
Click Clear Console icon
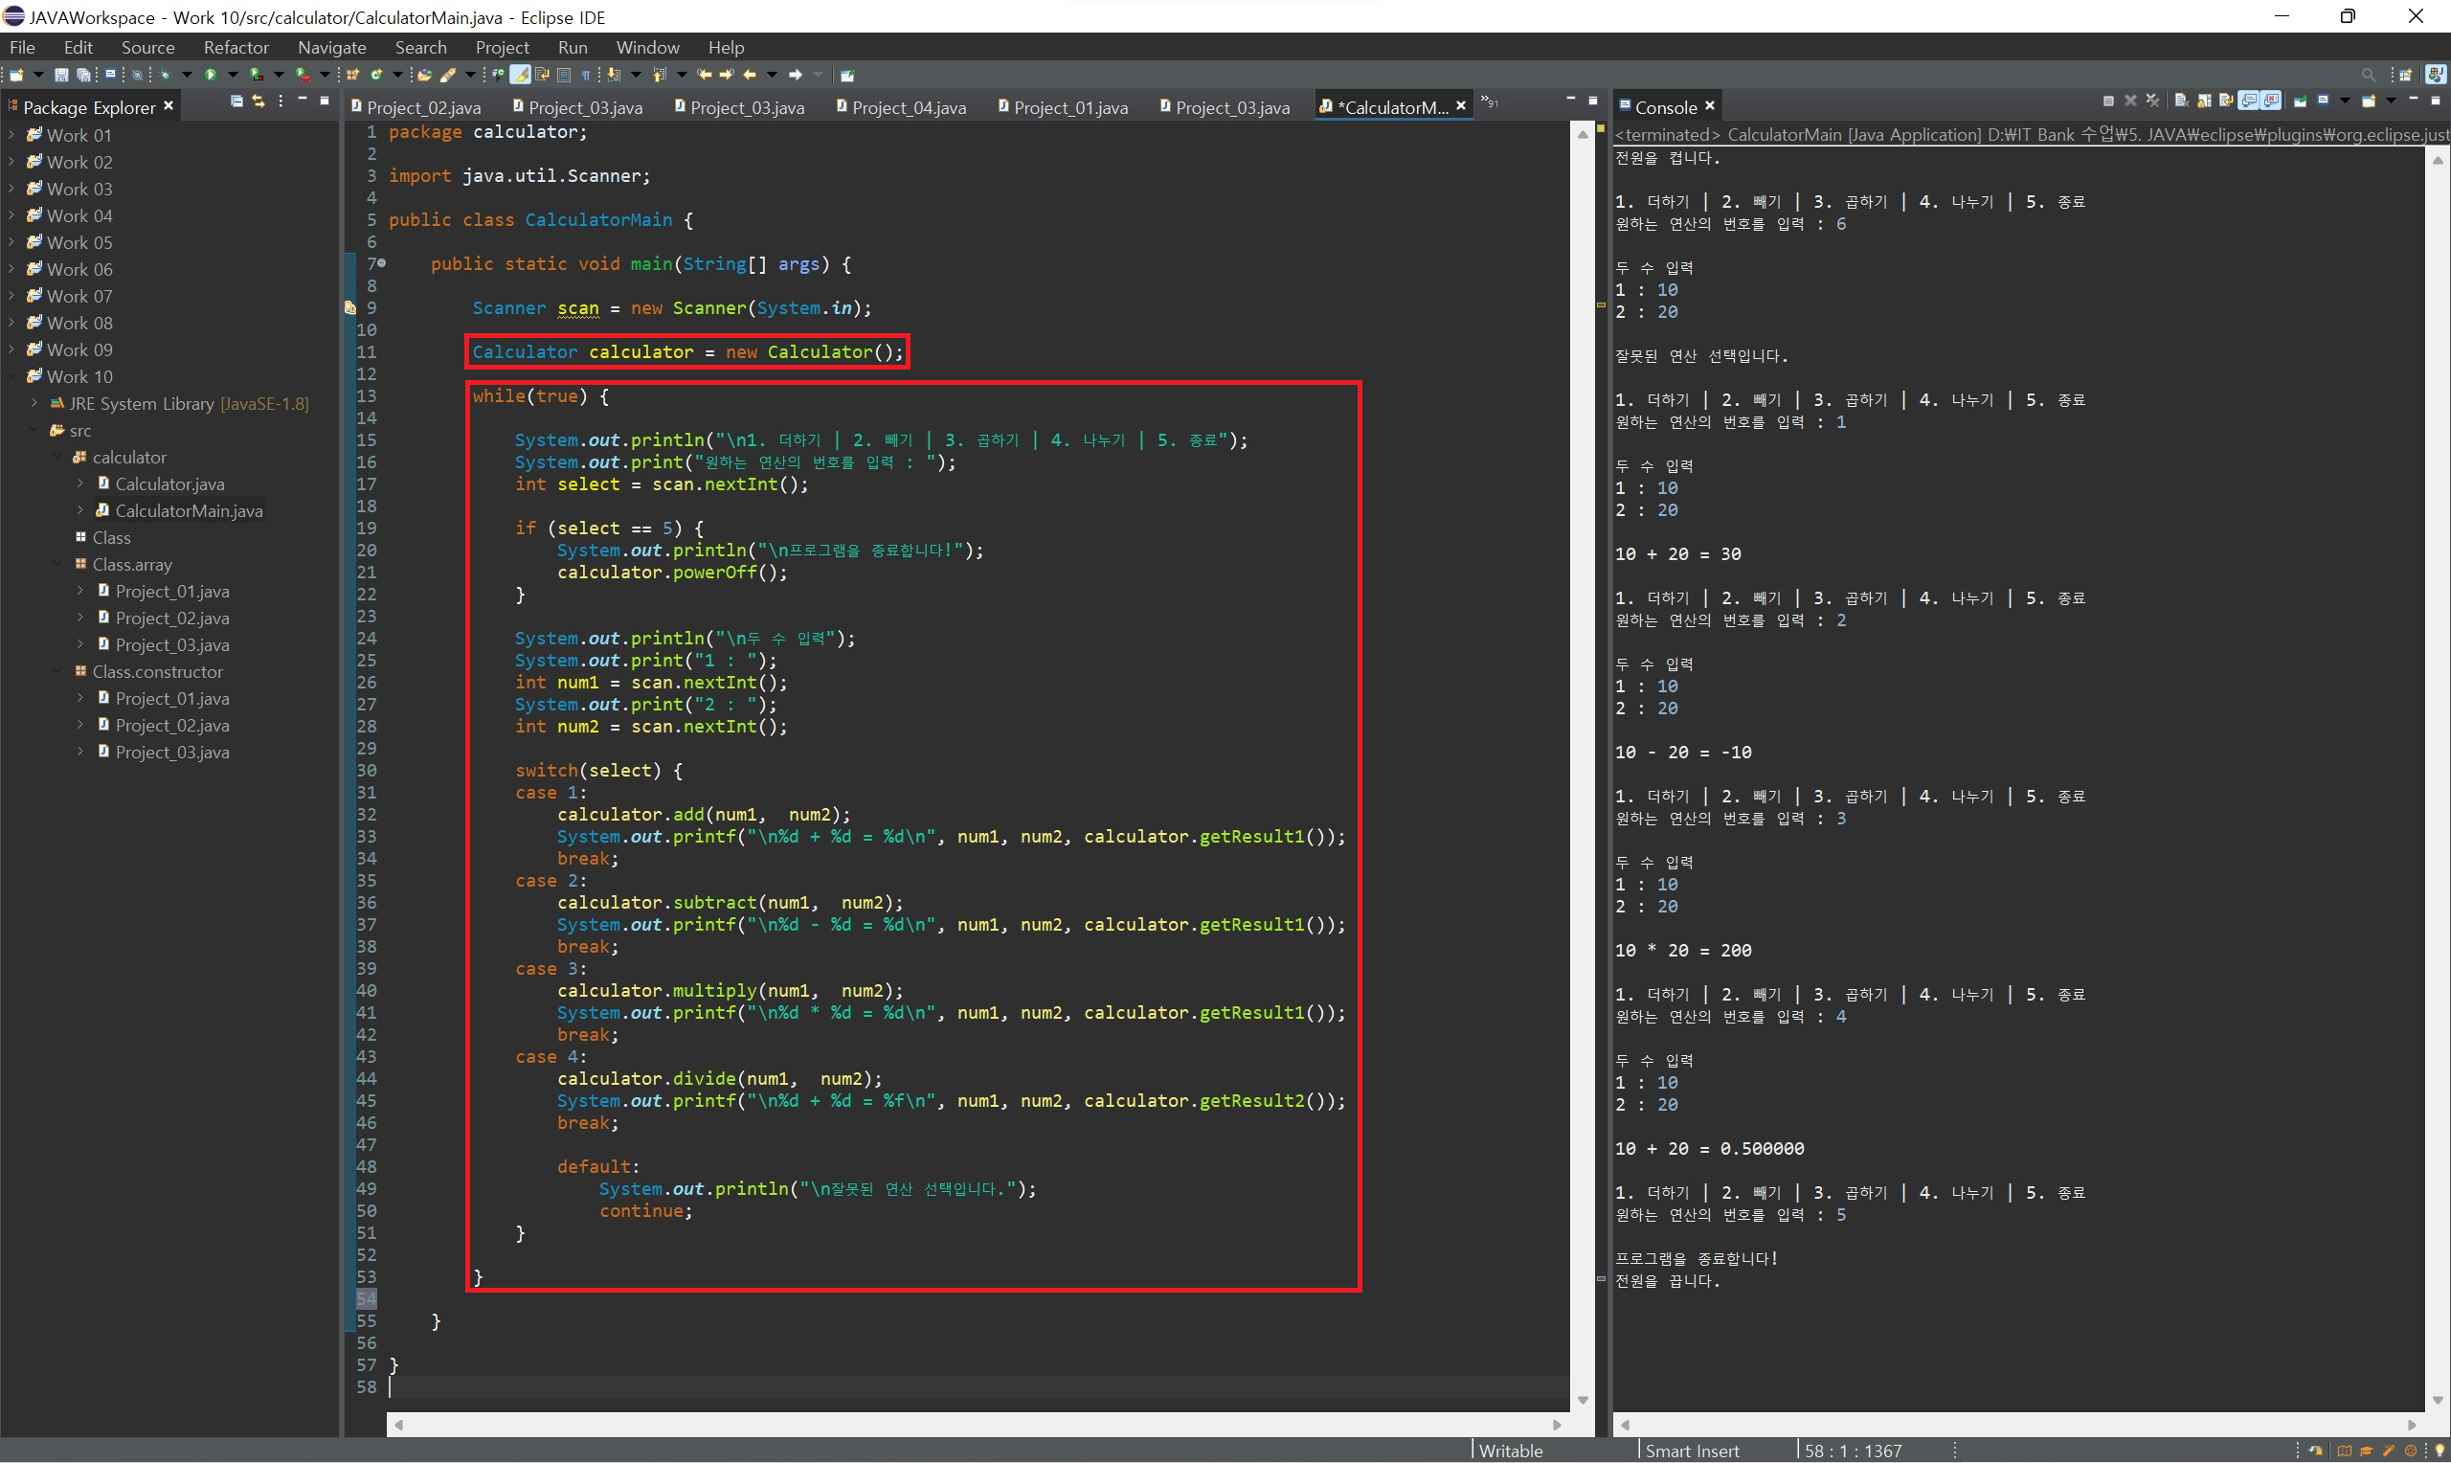[2182, 101]
